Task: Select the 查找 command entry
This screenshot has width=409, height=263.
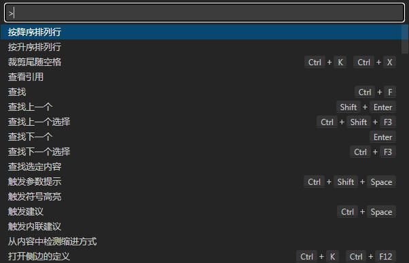Action: pos(201,92)
